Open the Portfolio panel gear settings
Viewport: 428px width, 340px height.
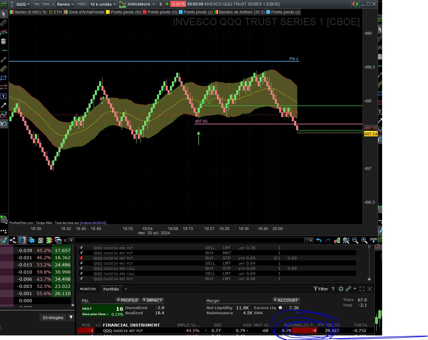tap(341, 289)
